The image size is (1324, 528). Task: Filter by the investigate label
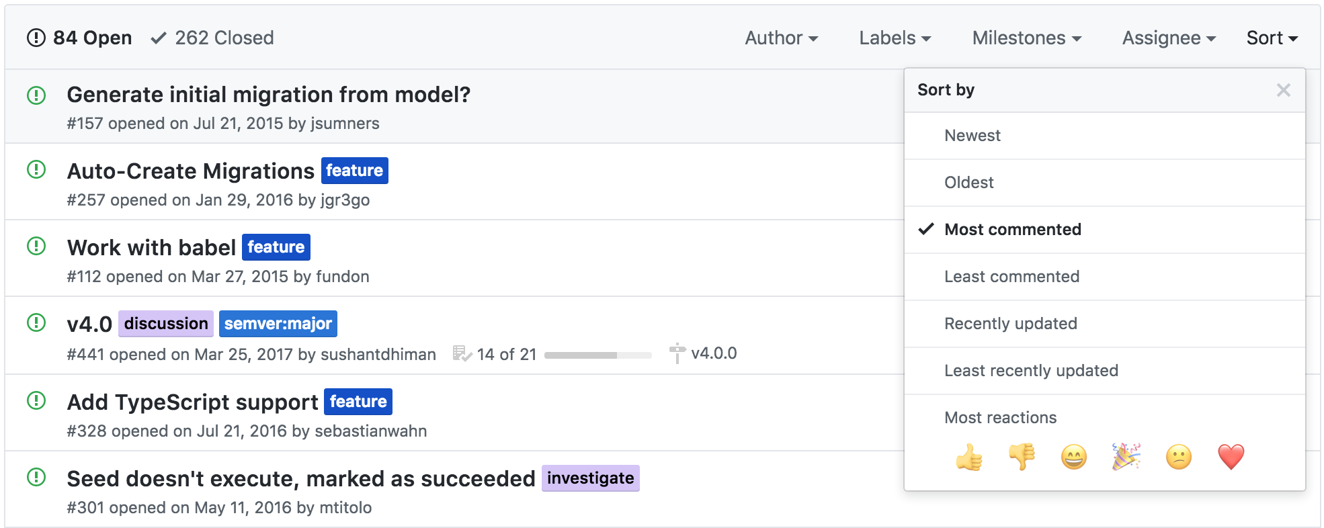click(x=591, y=478)
